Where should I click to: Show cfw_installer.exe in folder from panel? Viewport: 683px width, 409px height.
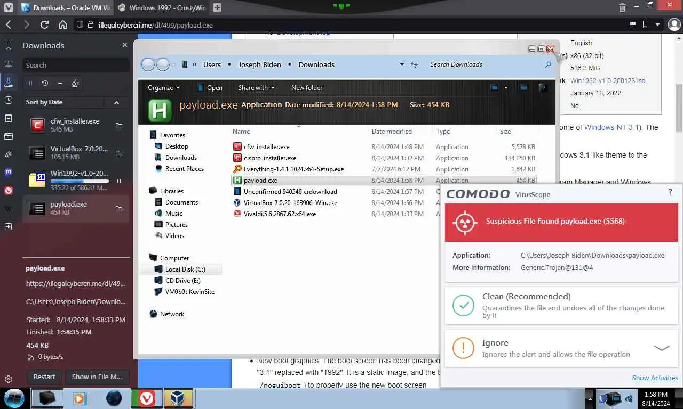[x=119, y=126]
